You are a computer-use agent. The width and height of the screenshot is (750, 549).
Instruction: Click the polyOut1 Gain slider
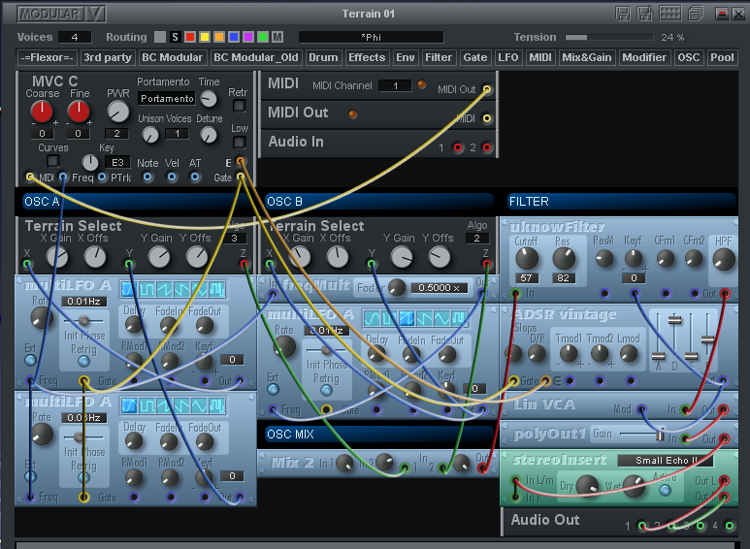coord(642,435)
